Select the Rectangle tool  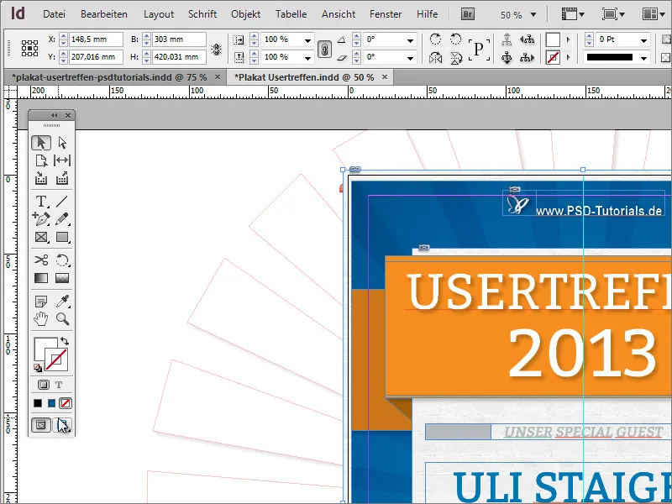[62, 237]
